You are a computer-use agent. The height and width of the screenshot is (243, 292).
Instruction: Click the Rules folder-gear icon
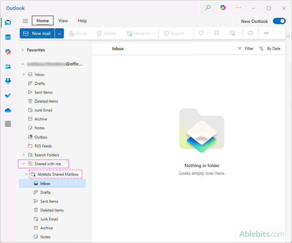[232, 33]
